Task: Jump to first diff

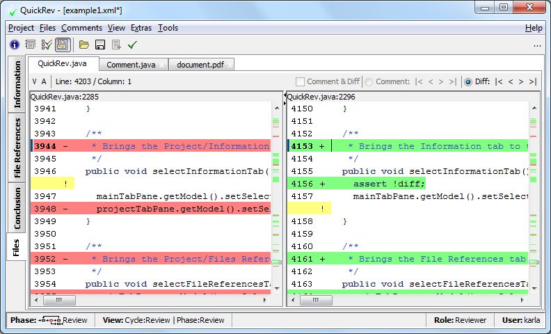Action: (x=499, y=81)
